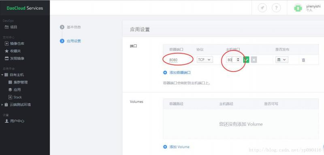Click the 容器路径 column header
Image resolution: width=324 pixels, height=155 pixels.
(176, 104)
